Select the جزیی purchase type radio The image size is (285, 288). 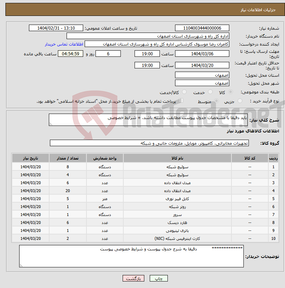240,101
